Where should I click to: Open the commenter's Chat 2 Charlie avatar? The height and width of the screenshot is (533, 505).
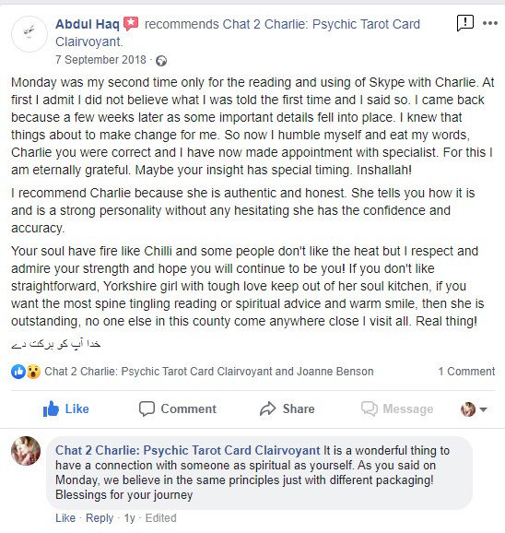pos(26,451)
